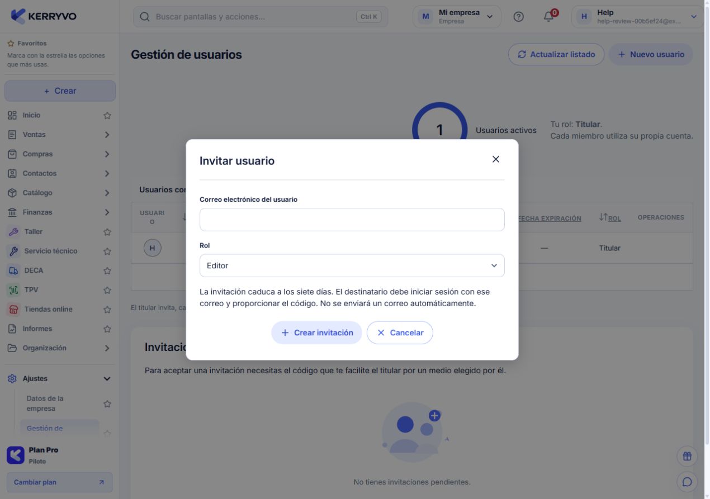Star TPV as favorite

pyautogui.click(x=107, y=290)
